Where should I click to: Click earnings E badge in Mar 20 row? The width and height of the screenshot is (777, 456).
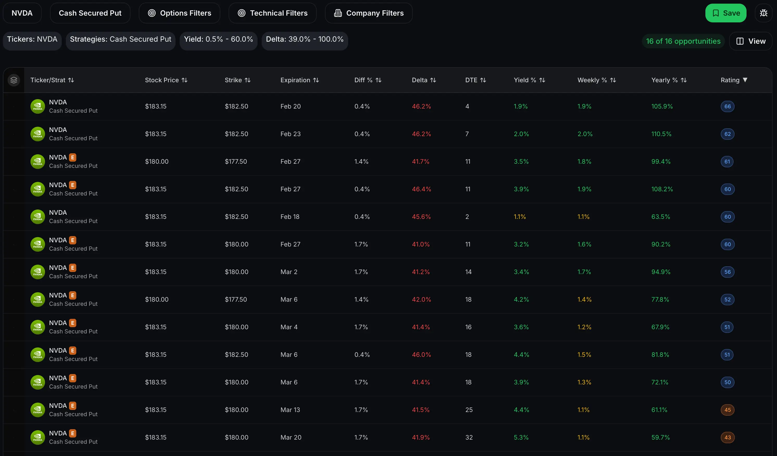[73, 433]
